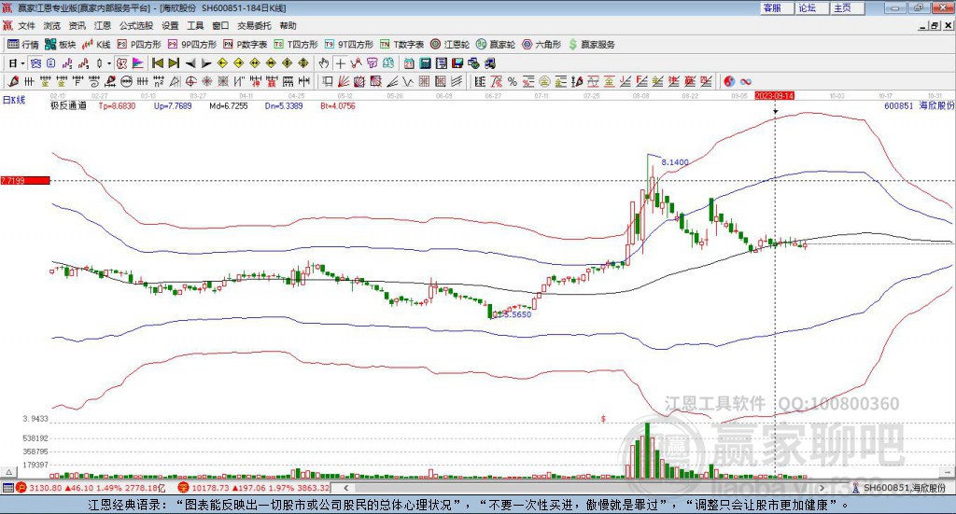Click the colorful flag icon
This screenshot has width=956, height=514.
pyautogui.click(x=138, y=63)
